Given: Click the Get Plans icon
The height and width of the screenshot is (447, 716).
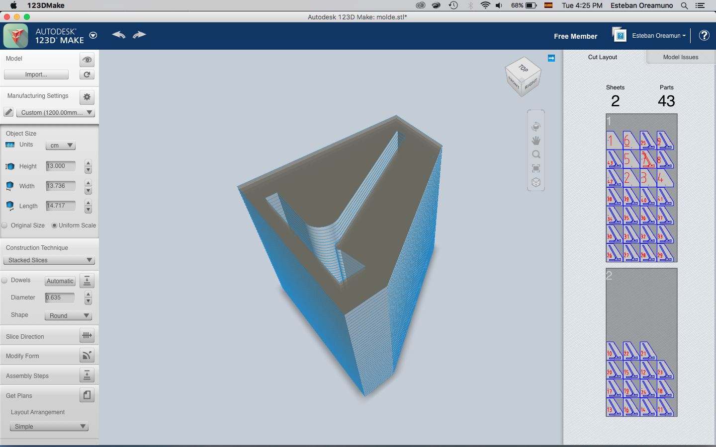Looking at the screenshot, I should pos(87,395).
